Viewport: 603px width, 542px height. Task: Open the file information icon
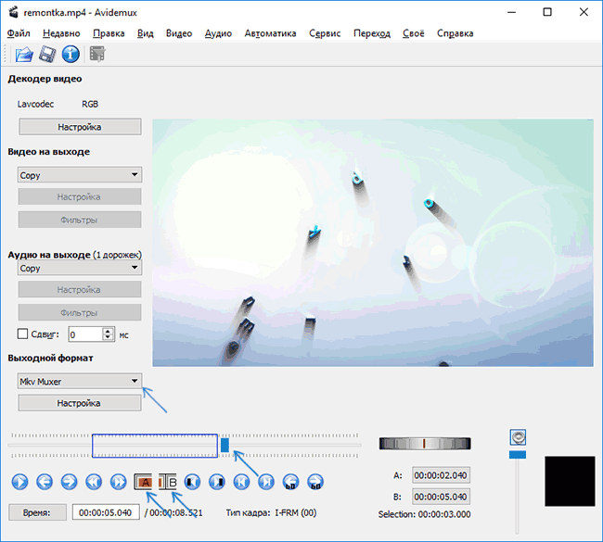pos(70,54)
